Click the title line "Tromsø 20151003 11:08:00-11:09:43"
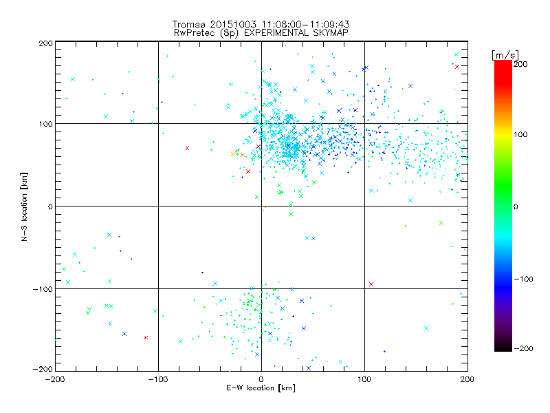550x413 pixels. 261,24
